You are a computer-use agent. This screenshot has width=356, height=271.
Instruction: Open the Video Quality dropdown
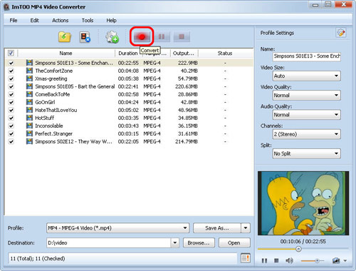tap(307, 96)
